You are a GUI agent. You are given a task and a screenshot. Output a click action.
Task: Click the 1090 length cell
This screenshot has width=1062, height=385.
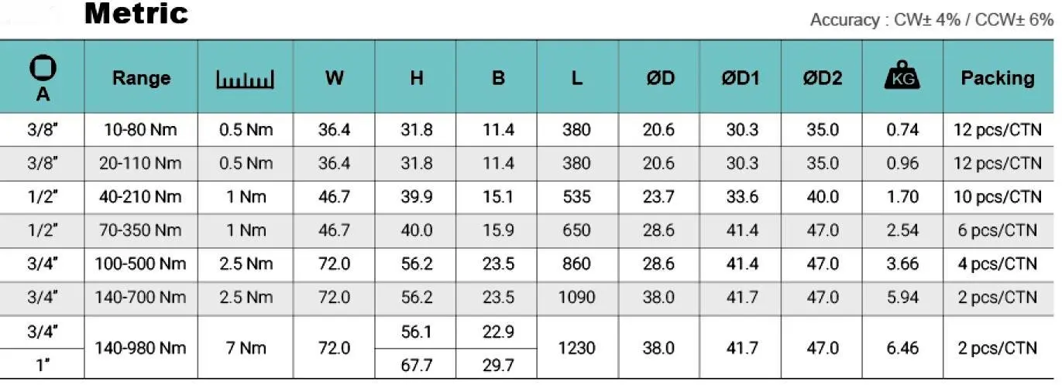coord(576,298)
